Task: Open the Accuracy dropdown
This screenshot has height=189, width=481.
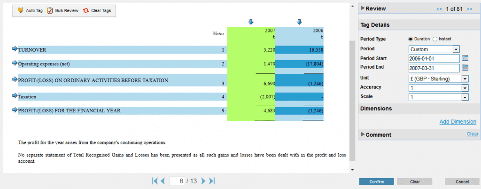Action: coord(465,87)
